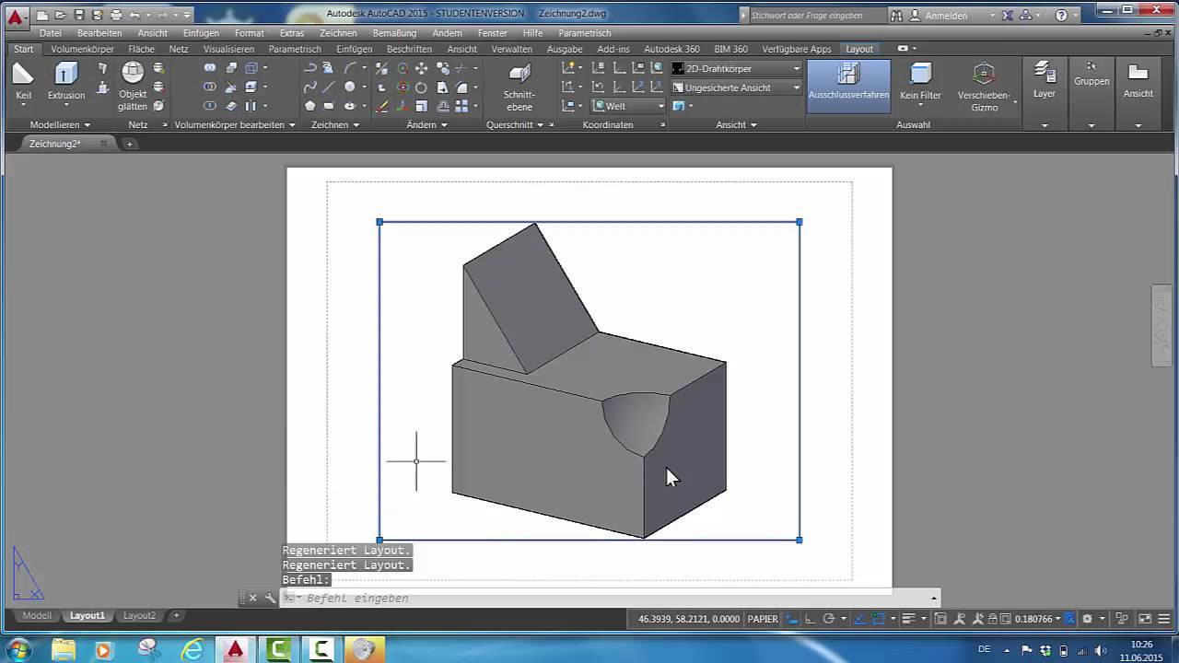Select the Keil (wedge) solid tool

(x=23, y=75)
